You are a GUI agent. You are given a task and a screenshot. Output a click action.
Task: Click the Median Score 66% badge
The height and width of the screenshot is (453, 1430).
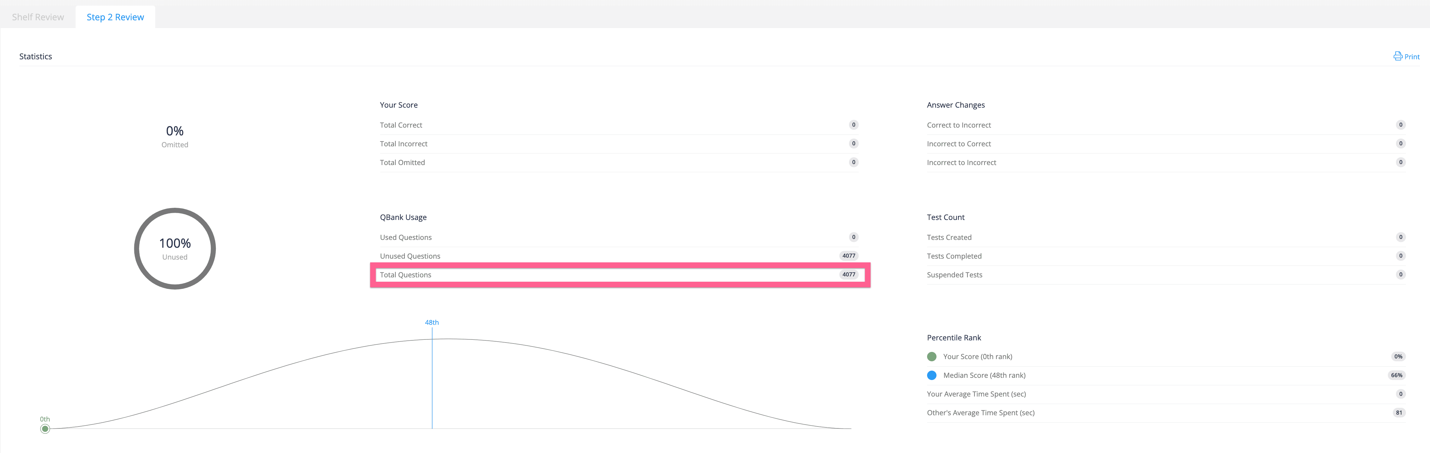click(x=1397, y=375)
